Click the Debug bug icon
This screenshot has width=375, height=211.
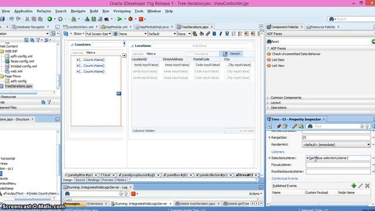pos(131,19)
